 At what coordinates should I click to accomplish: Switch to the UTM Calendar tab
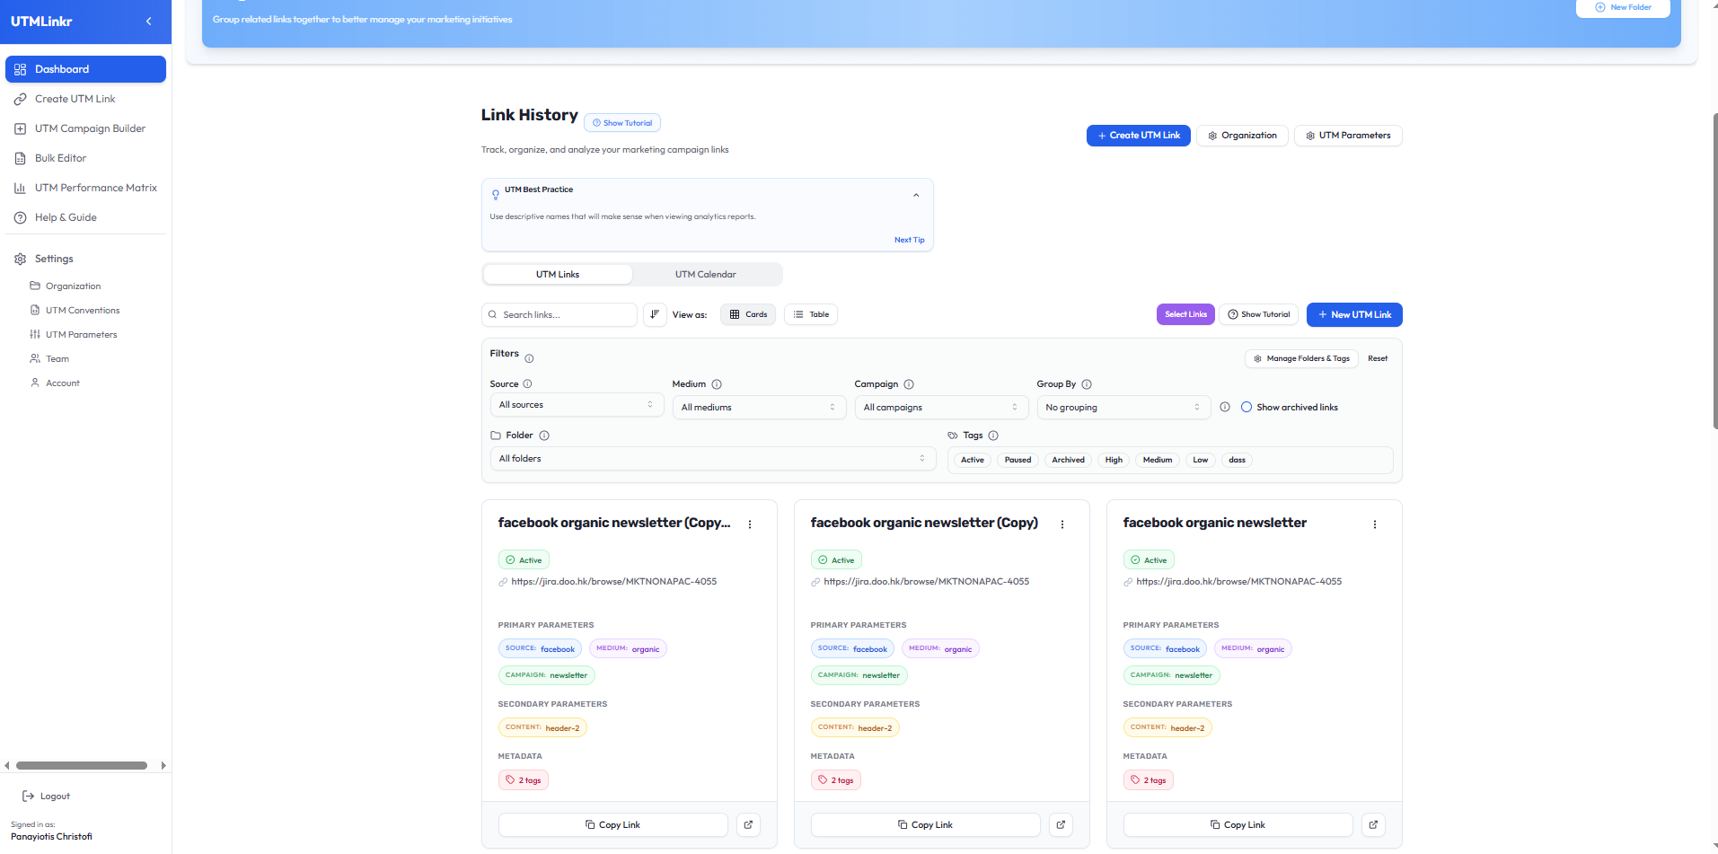(706, 275)
